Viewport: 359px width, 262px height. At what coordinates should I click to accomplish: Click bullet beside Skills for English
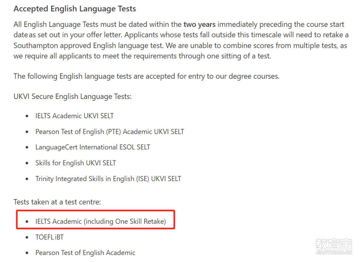[x=27, y=163]
